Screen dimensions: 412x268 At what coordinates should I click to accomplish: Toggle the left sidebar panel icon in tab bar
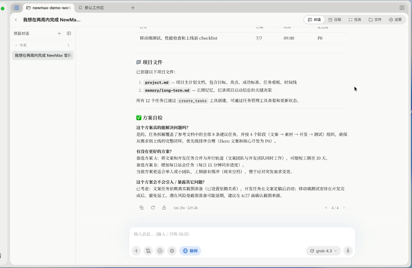(x=16, y=8)
